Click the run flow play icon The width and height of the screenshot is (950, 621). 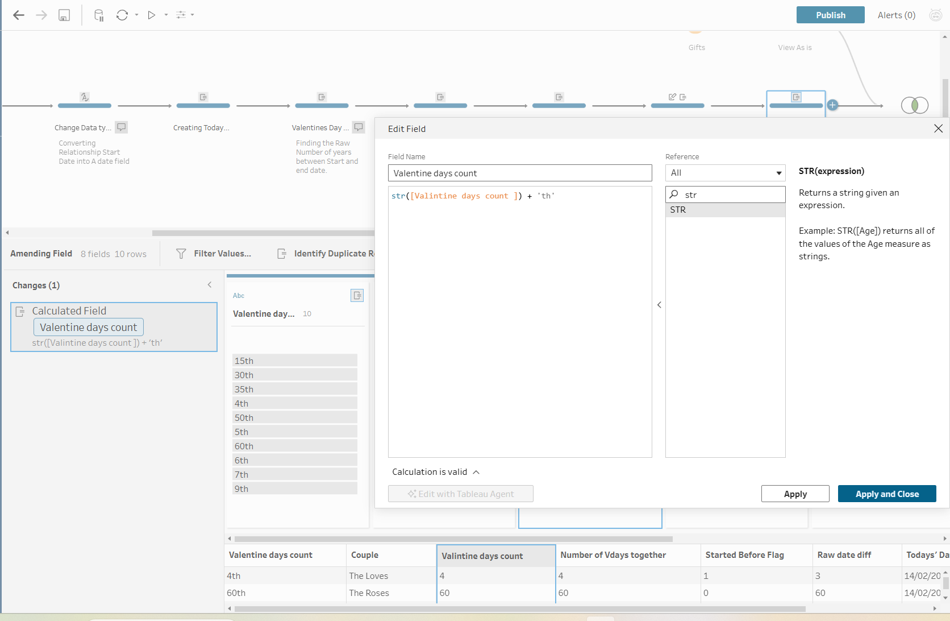(152, 15)
